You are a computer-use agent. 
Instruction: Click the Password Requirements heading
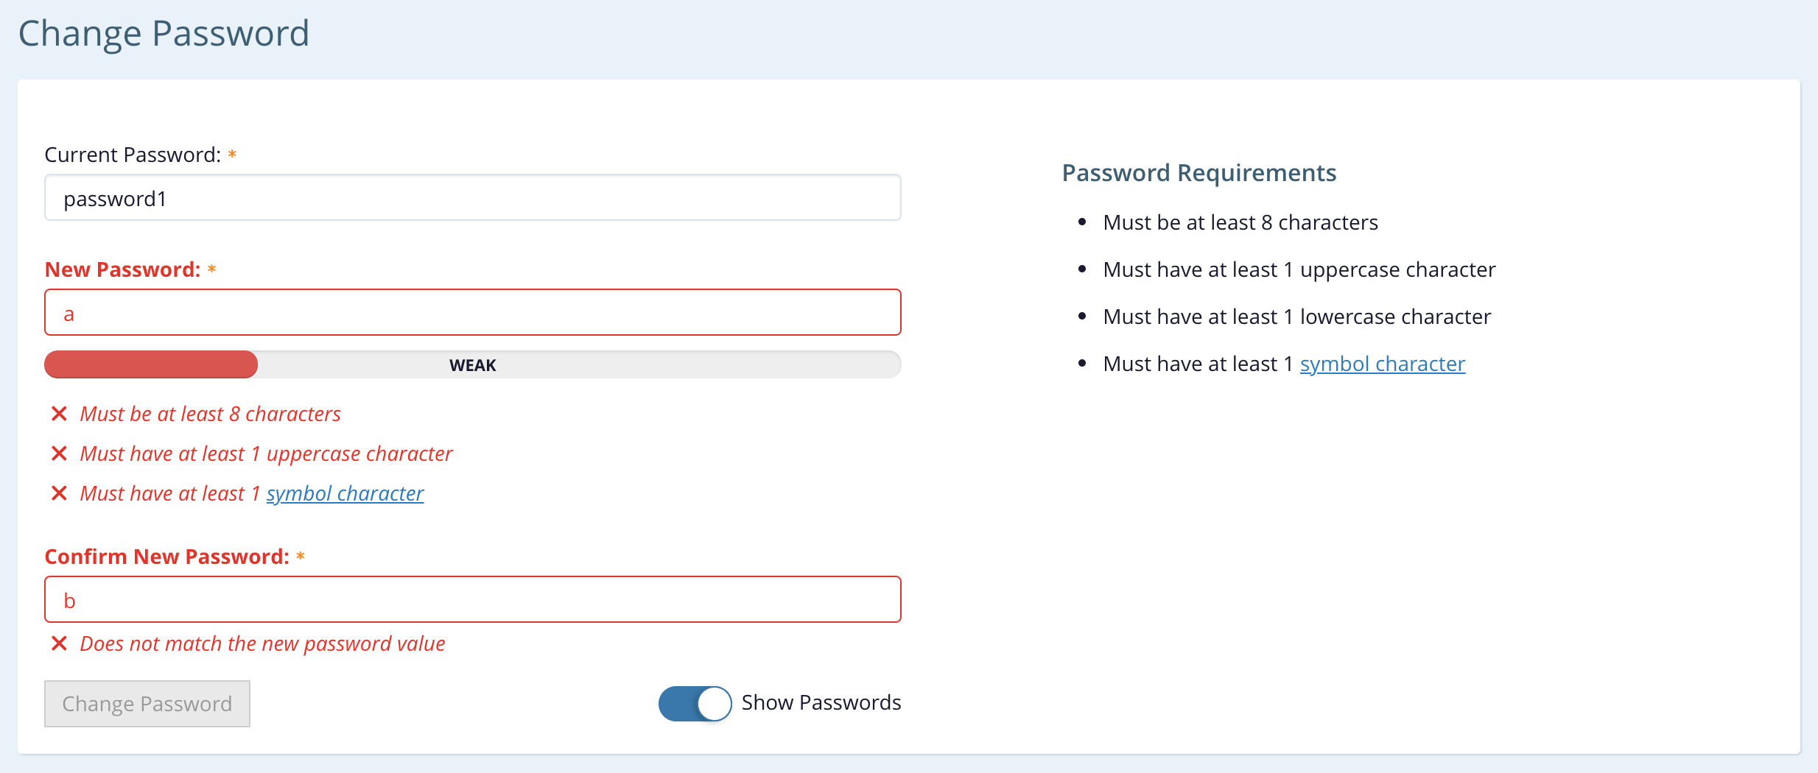(x=1198, y=172)
